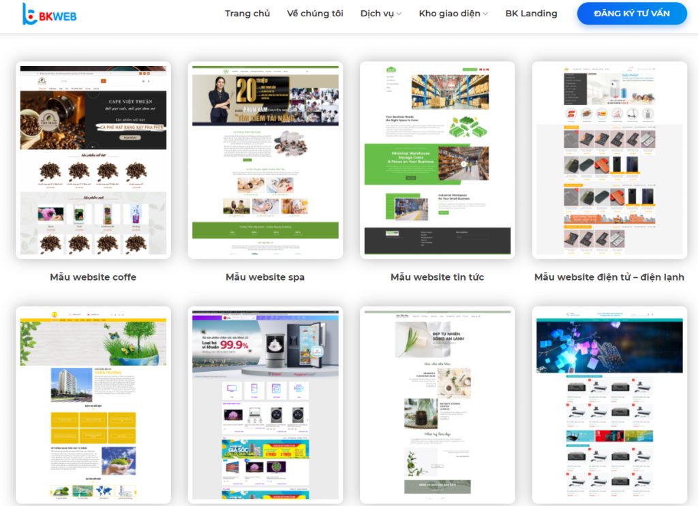Screen dimensions: 698x506
Task: Open the spa website template thumbnail
Action: click(x=265, y=160)
